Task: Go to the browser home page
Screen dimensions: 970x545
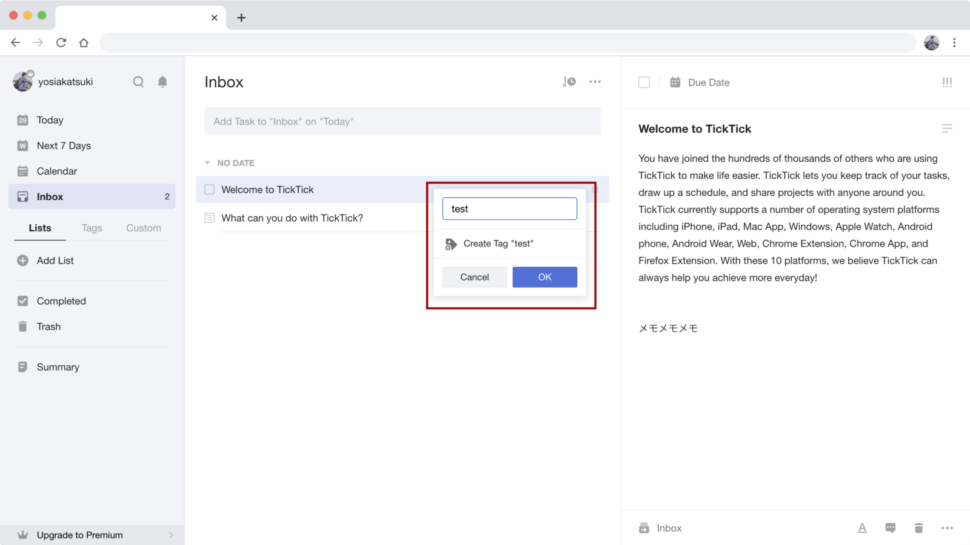Action: pyautogui.click(x=84, y=42)
